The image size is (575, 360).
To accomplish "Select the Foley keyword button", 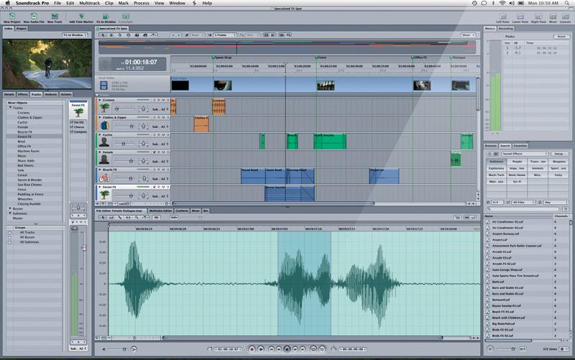I will tap(558, 175).
